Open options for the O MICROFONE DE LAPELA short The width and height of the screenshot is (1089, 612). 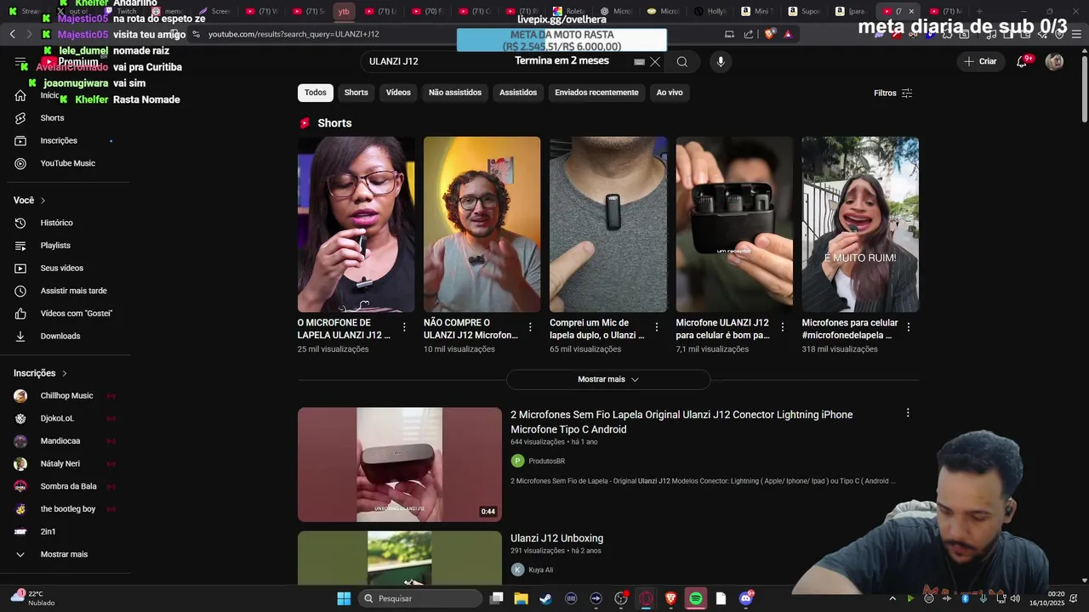[404, 327]
